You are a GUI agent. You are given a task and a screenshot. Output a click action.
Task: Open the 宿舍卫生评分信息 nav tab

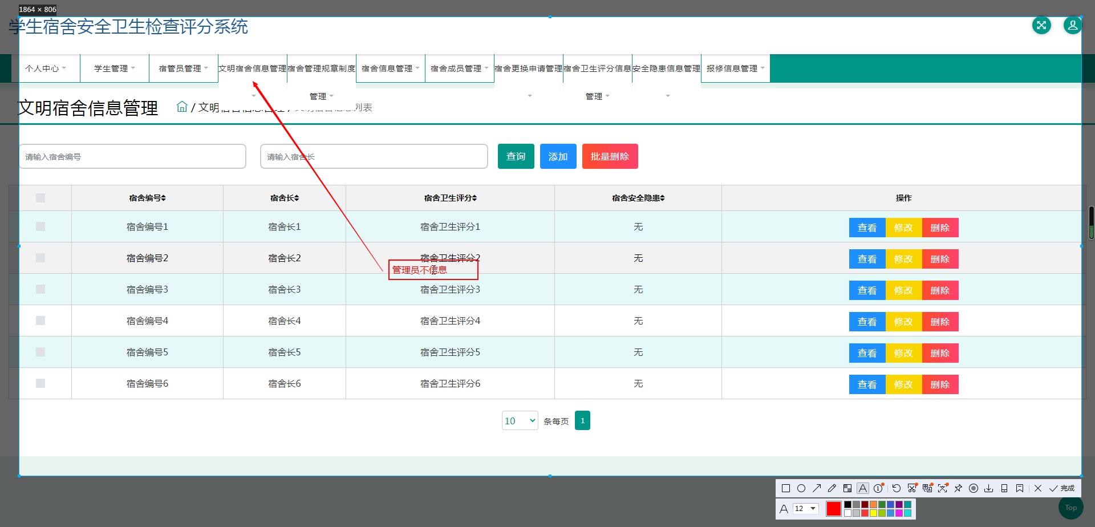pyautogui.click(x=598, y=68)
